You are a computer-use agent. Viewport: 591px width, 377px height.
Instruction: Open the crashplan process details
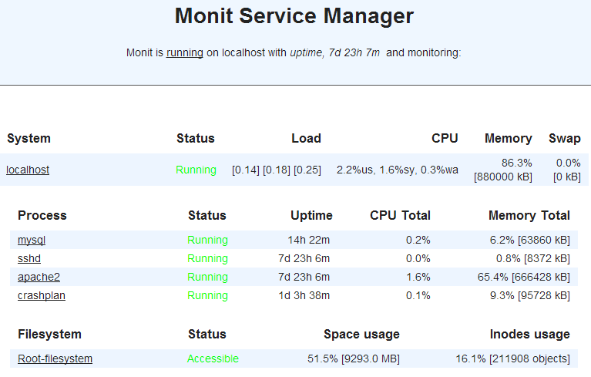[x=42, y=295]
